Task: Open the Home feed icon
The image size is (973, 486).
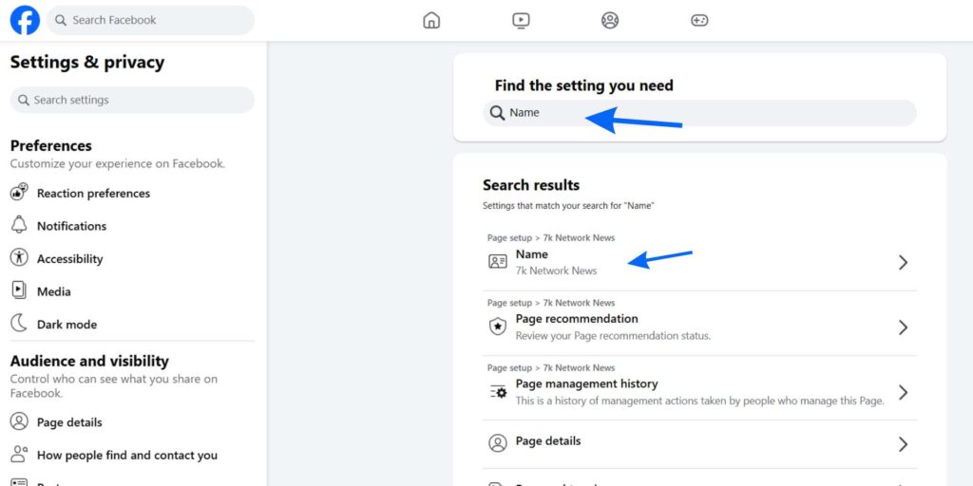Action: click(x=431, y=21)
